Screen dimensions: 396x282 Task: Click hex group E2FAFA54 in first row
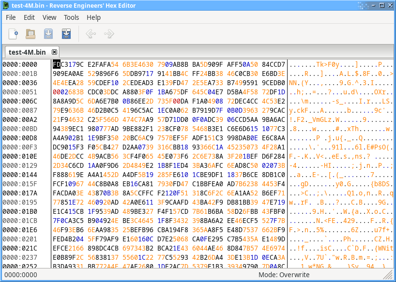pos(103,64)
